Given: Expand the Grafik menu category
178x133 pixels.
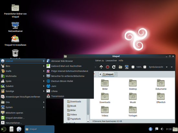Looking at the screenshot, I should pos(23,71).
